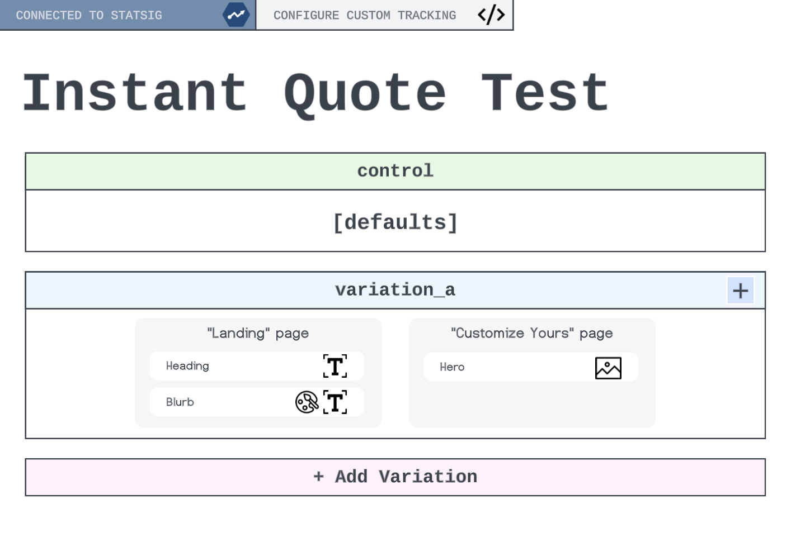Click the [defaults] control body
The image size is (791, 542).
(x=395, y=222)
